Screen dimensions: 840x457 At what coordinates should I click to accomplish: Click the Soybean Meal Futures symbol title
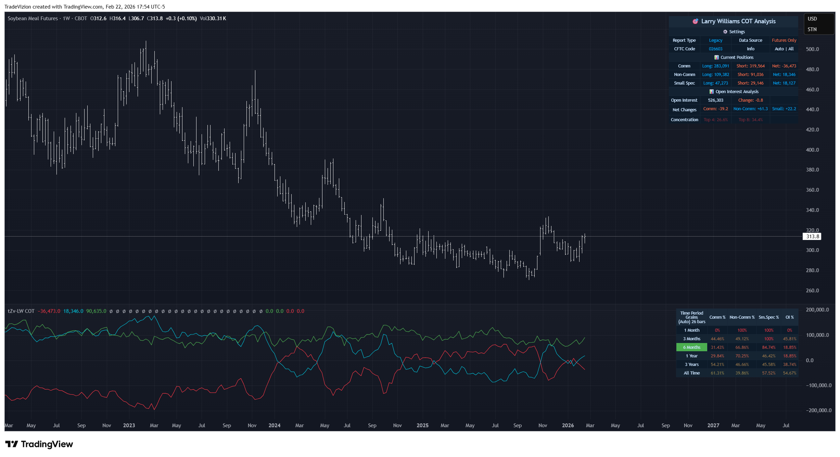[33, 18]
